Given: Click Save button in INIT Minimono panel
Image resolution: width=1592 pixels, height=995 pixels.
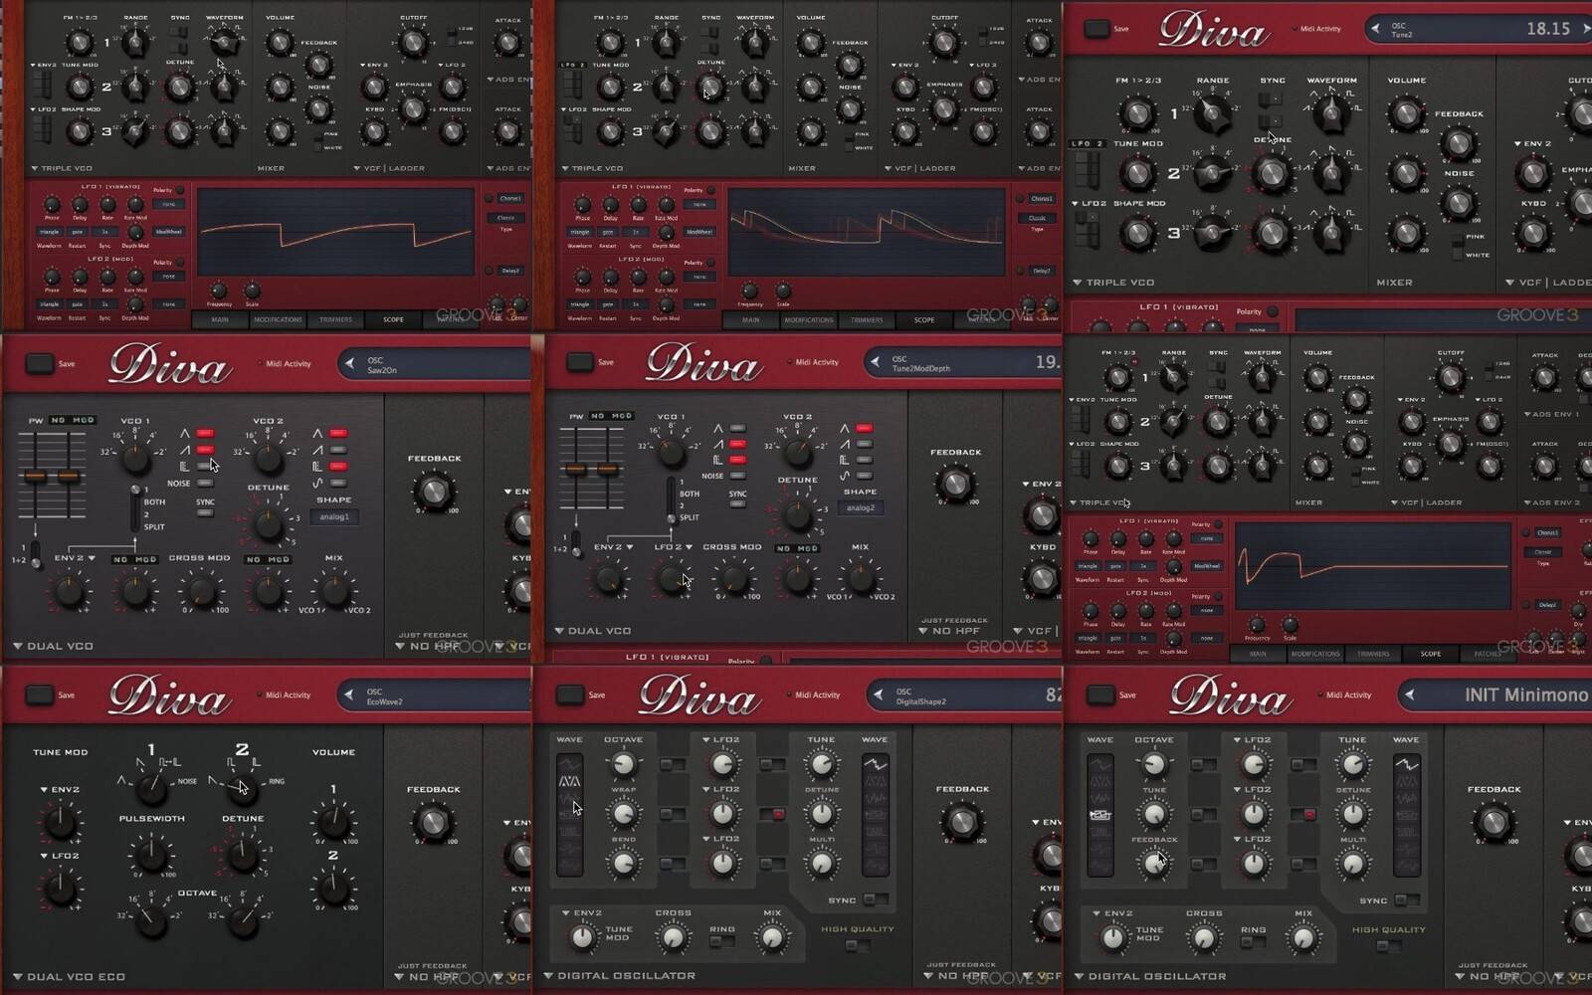Looking at the screenshot, I should pyautogui.click(x=1100, y=695).
